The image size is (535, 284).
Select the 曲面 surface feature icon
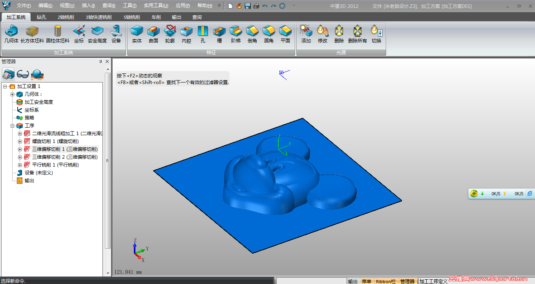tap(153, 34)
